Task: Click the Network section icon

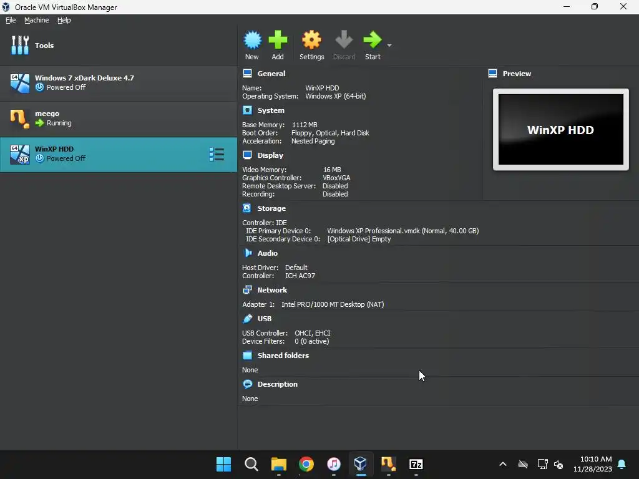Action: [247, 289]
